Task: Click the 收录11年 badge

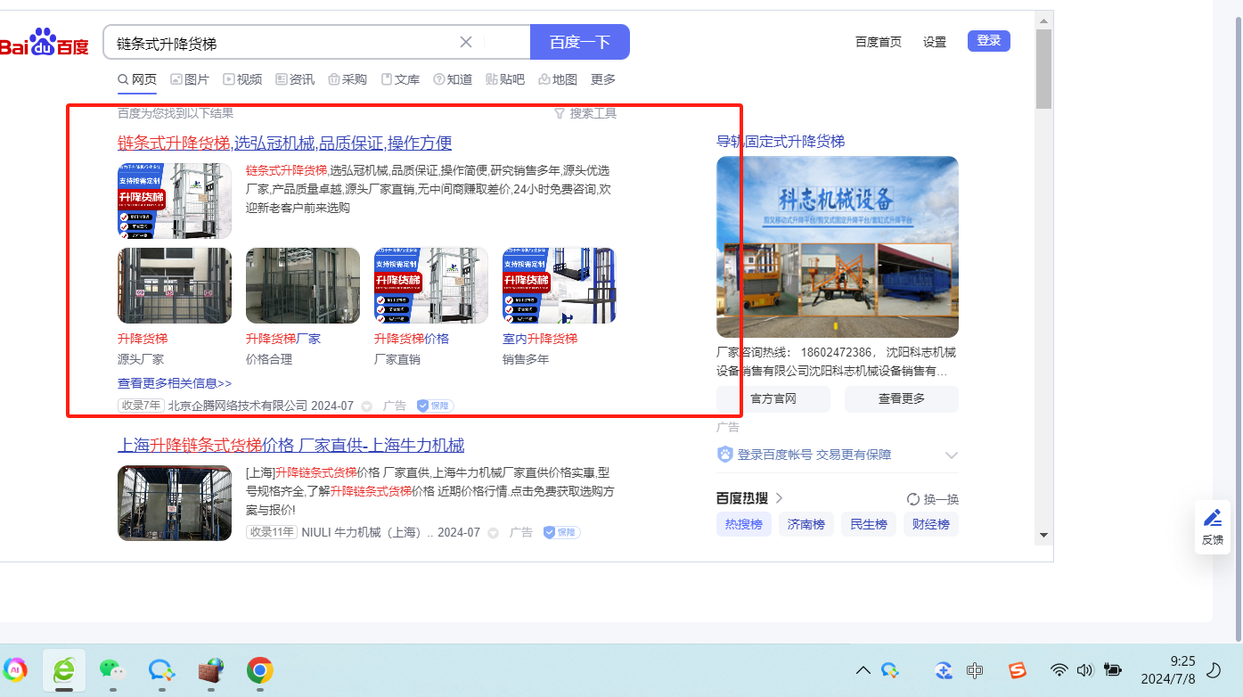Action: tap(272, 532)
